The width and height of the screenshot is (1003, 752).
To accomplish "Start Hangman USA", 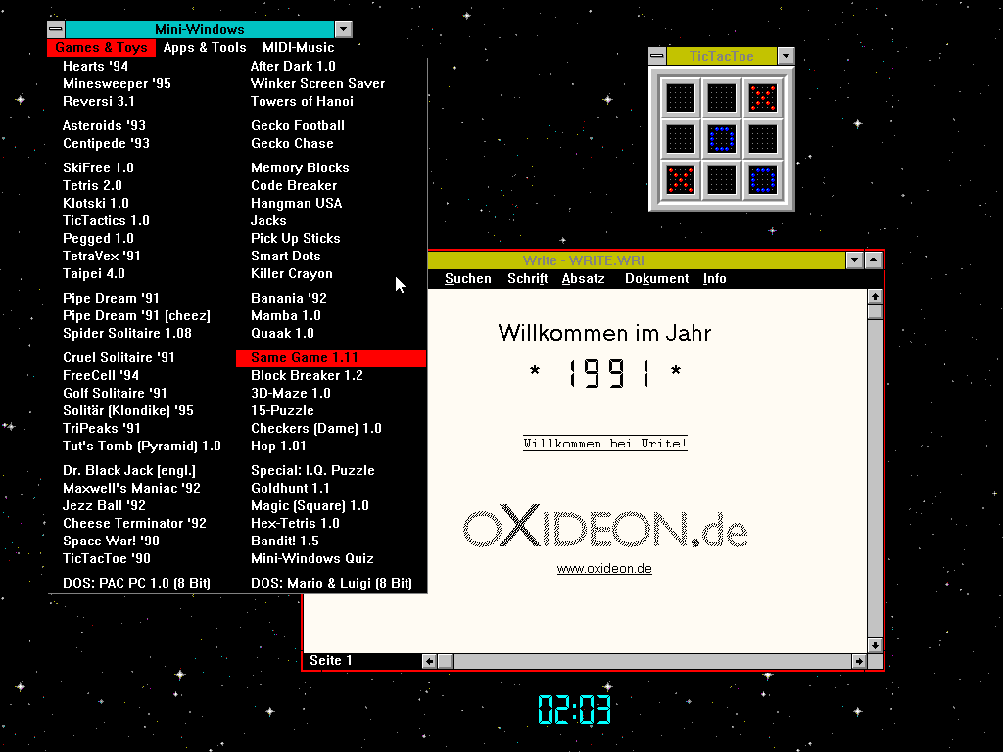I will (x=296, y=203).
